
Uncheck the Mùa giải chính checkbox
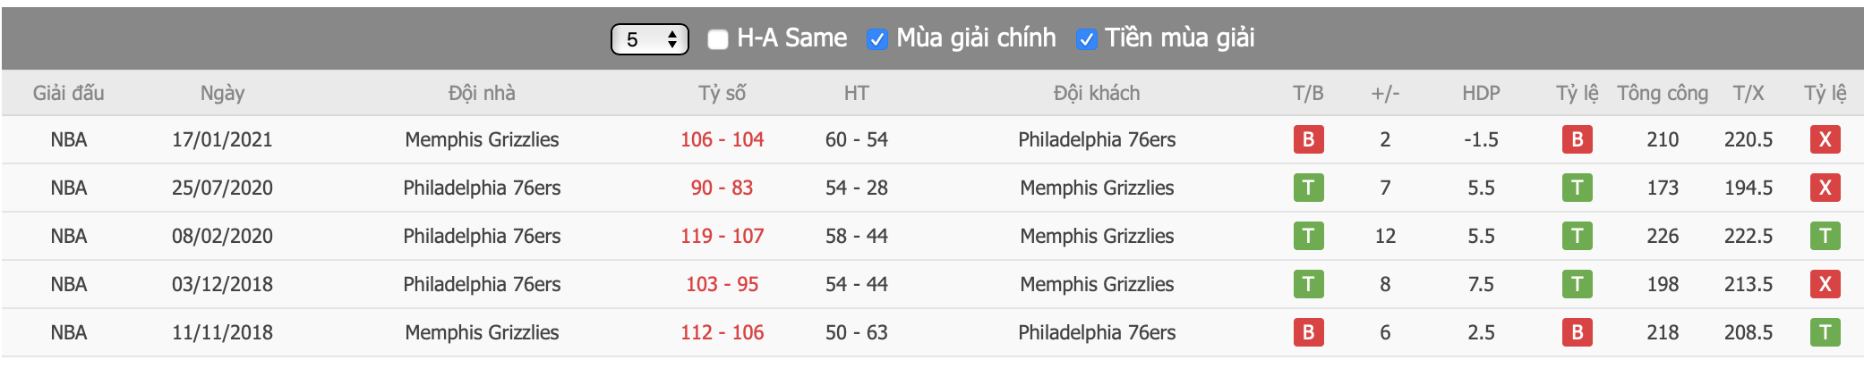pyautogui.click(x=877, y=39)
